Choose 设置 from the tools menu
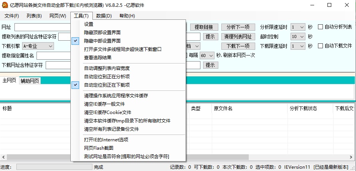Image resolution: width=356 pixels, height=171 pixels. pos(128,24)
